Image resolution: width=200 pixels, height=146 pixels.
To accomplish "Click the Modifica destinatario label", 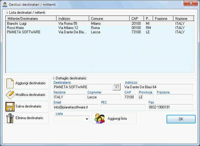I will click(x=30, y=95).
